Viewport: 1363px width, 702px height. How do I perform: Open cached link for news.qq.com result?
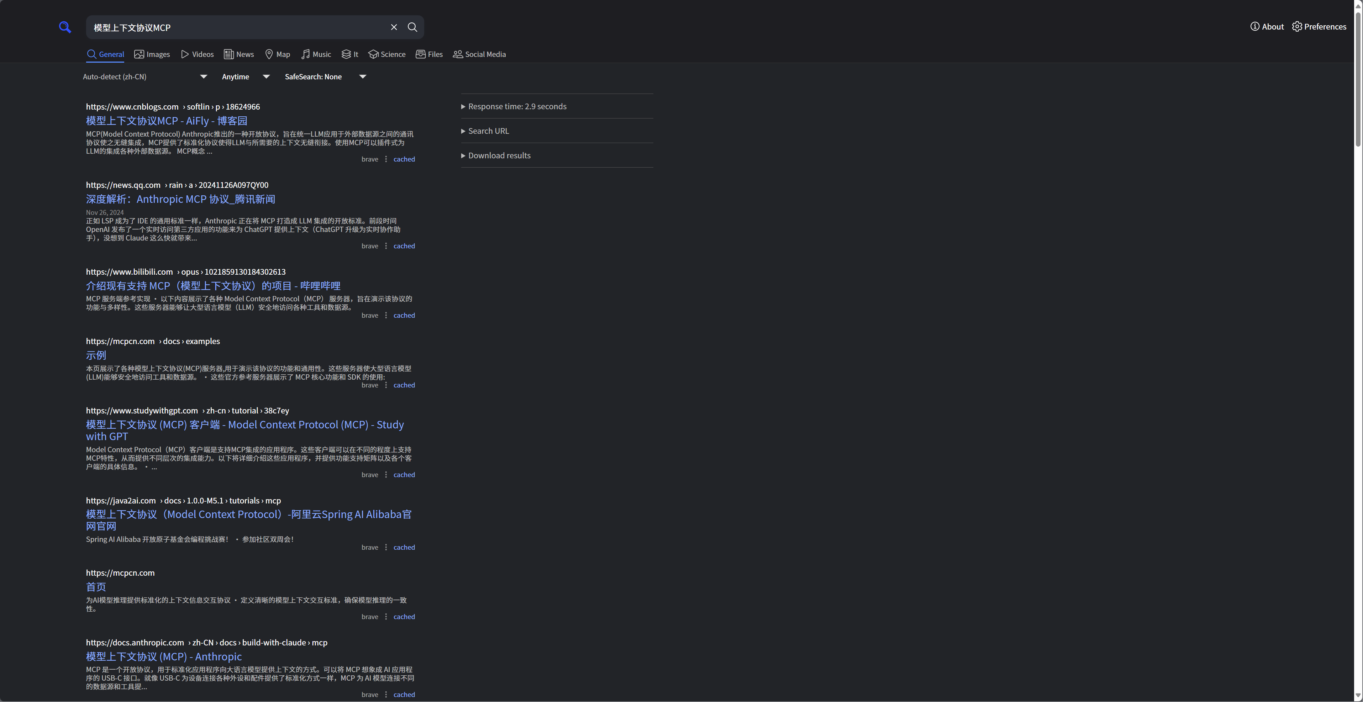click(404, 246)
